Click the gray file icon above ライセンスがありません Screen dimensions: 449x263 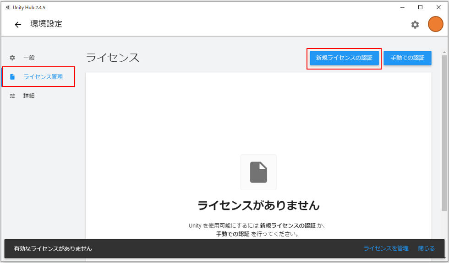tap(258, 172)
